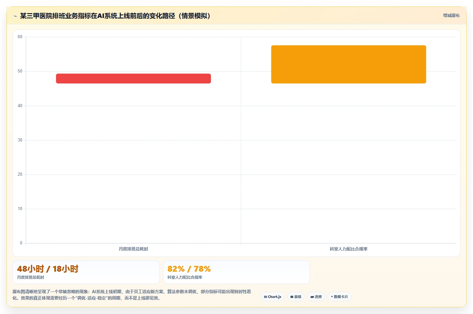Click the 增减瀑布 badge in header
473x314 pixels.
click(x=451, y=15)
